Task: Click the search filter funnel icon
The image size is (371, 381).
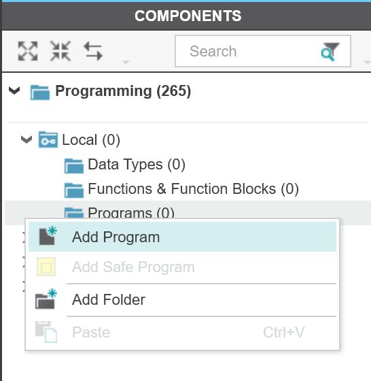Action: (330, 52)
